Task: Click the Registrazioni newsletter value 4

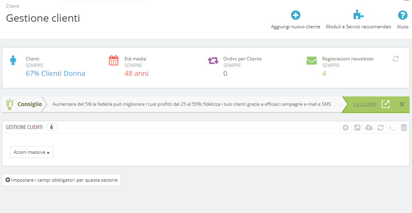Action: pos(324,74)
